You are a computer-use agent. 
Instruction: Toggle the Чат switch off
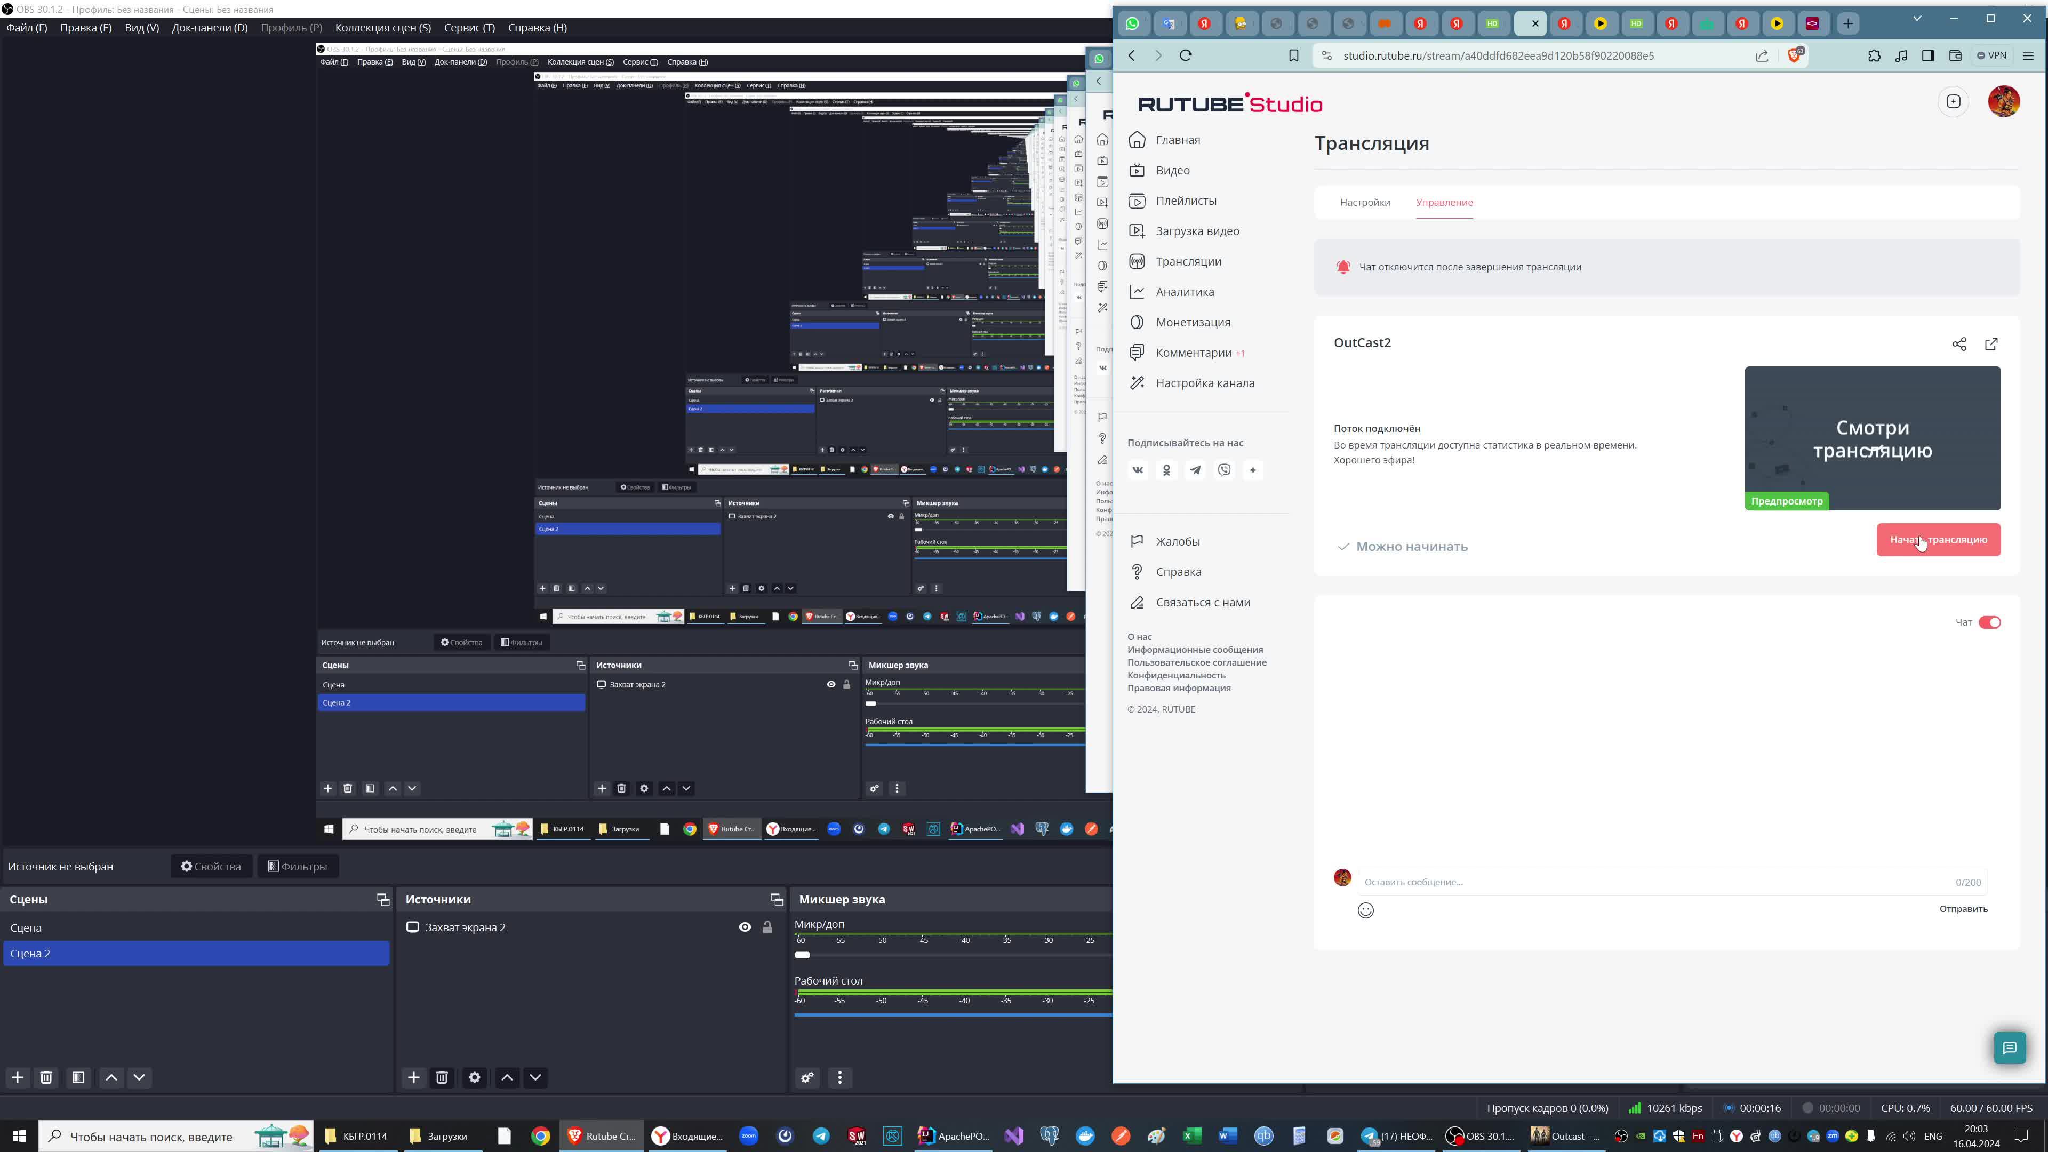1989,622
